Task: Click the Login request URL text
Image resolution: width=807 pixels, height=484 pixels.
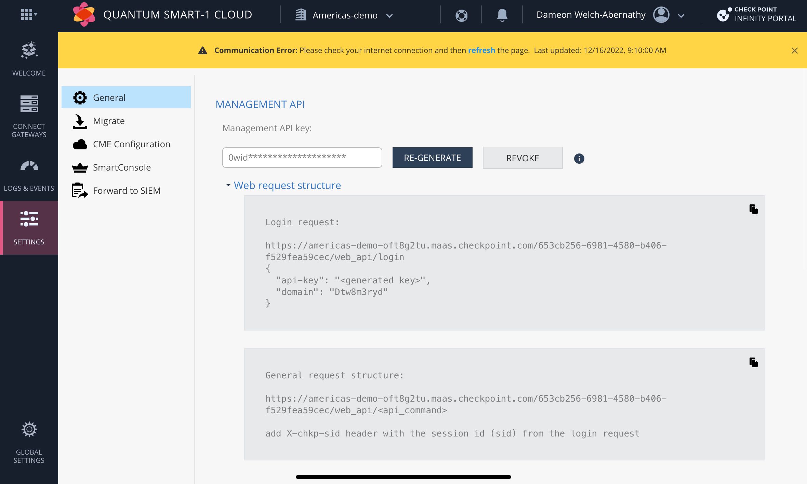Action: click(466, 251)
